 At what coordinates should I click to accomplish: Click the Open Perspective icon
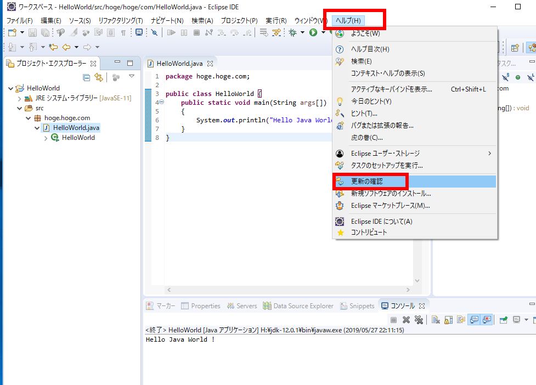click(x=515, y=48)
